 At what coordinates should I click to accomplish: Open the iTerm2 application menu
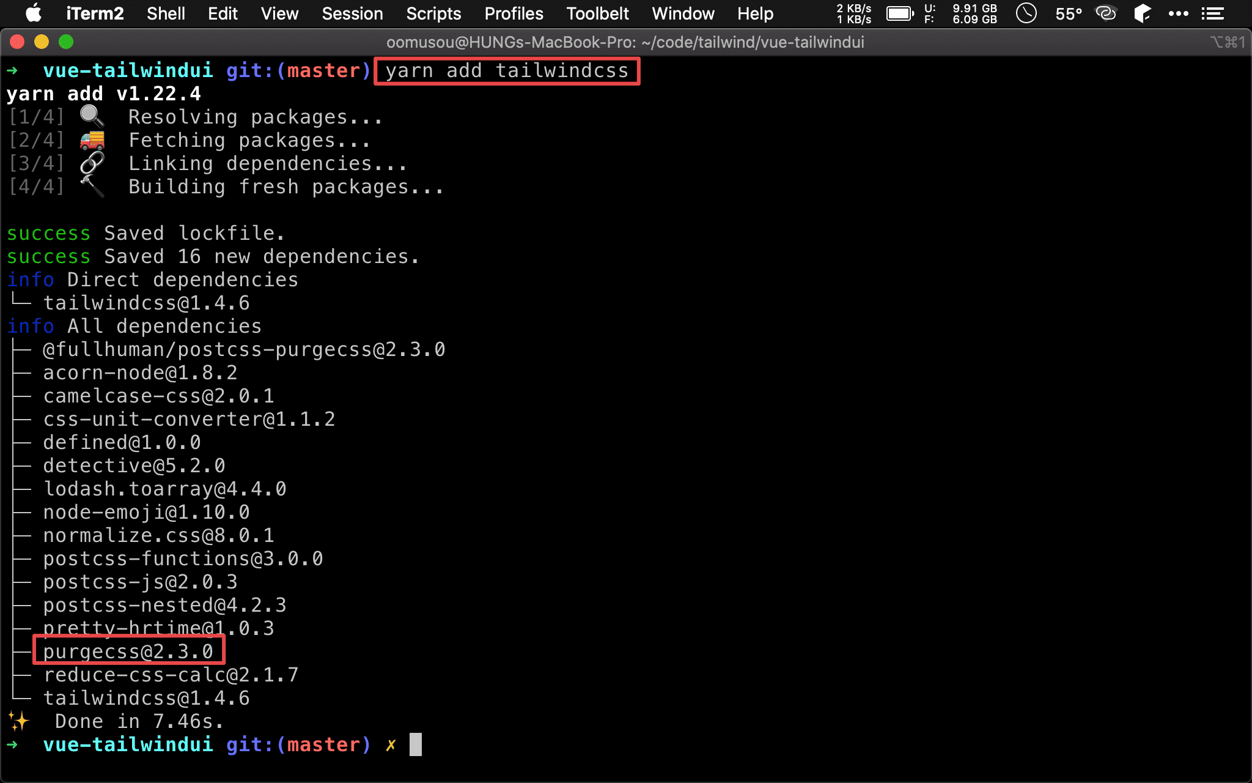[x=95, y=13]
